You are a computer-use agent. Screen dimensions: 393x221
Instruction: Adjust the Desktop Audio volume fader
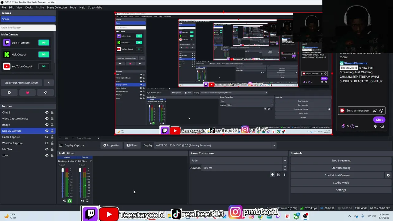pyautogui.click(x=63, y=170)
